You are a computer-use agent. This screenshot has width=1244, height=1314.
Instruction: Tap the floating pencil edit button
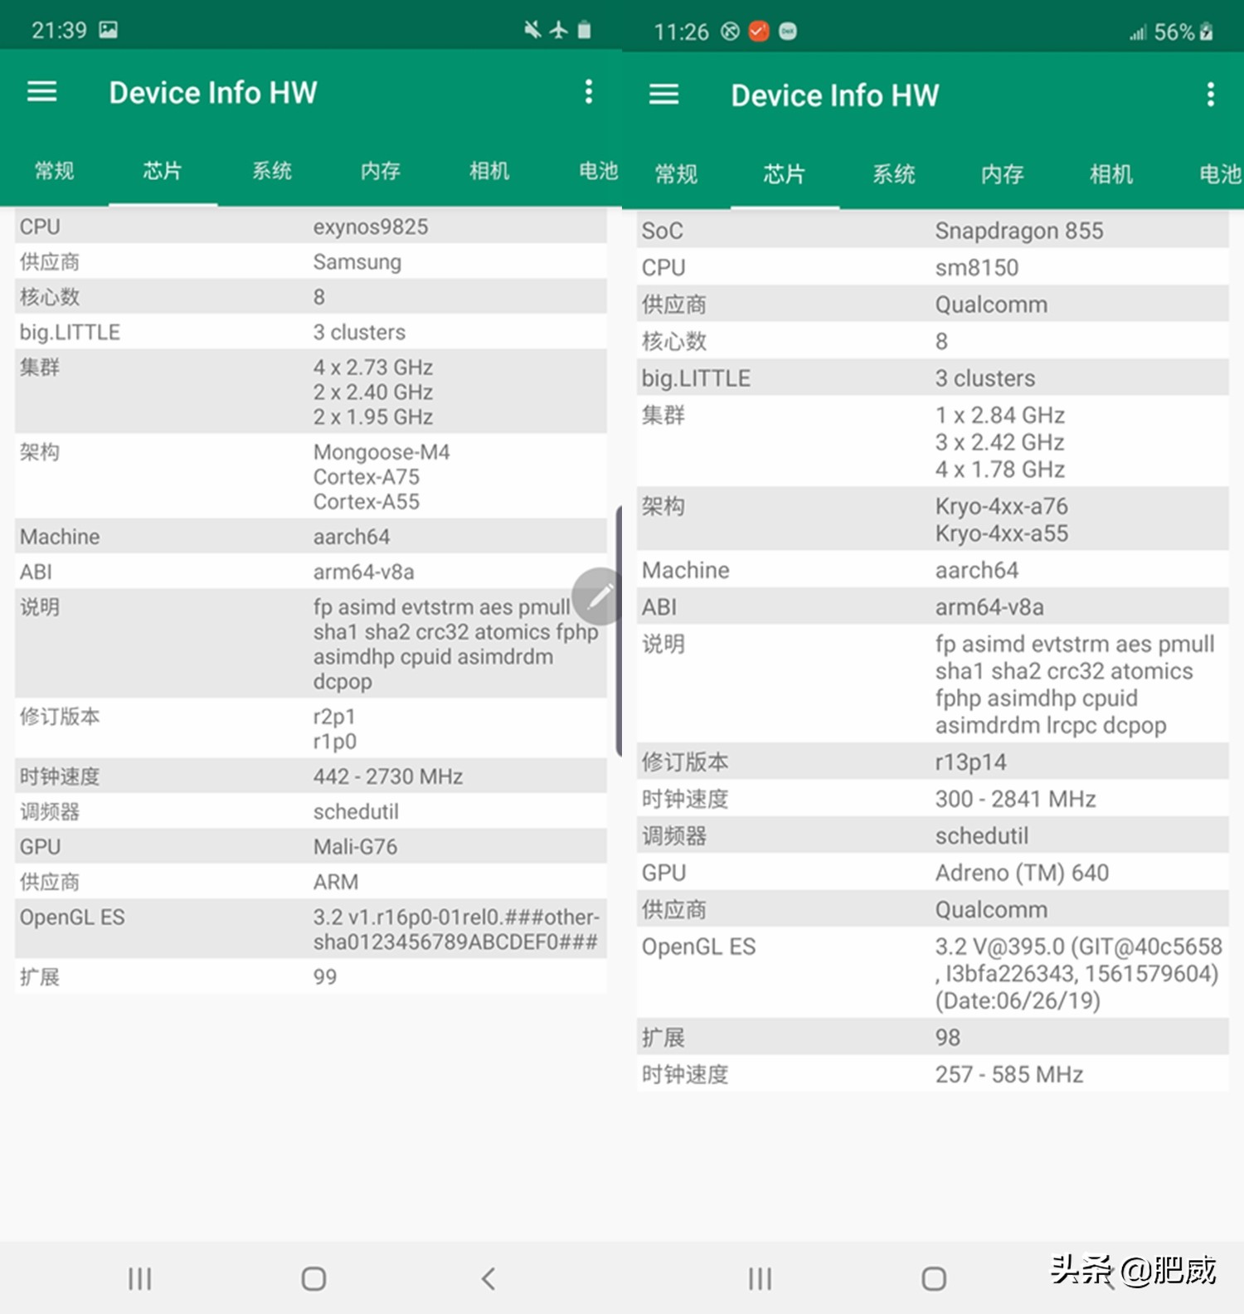599,596
